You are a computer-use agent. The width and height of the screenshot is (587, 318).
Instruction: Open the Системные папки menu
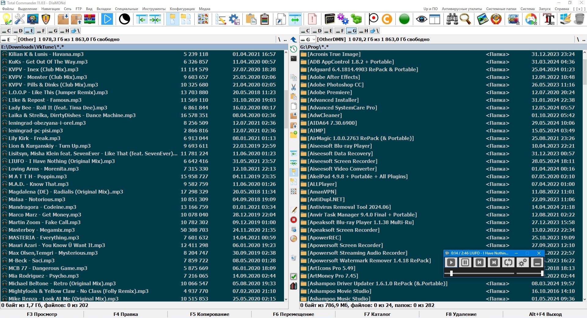501,9
